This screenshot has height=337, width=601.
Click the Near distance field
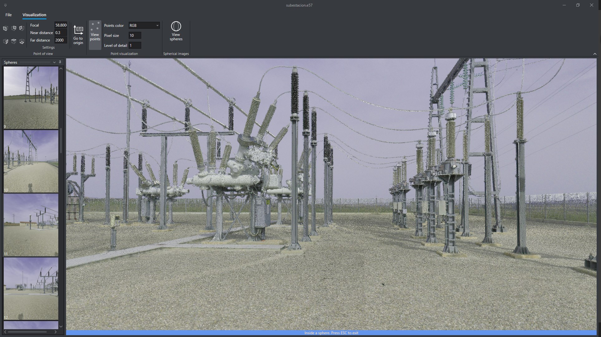(x=61, y=33)
